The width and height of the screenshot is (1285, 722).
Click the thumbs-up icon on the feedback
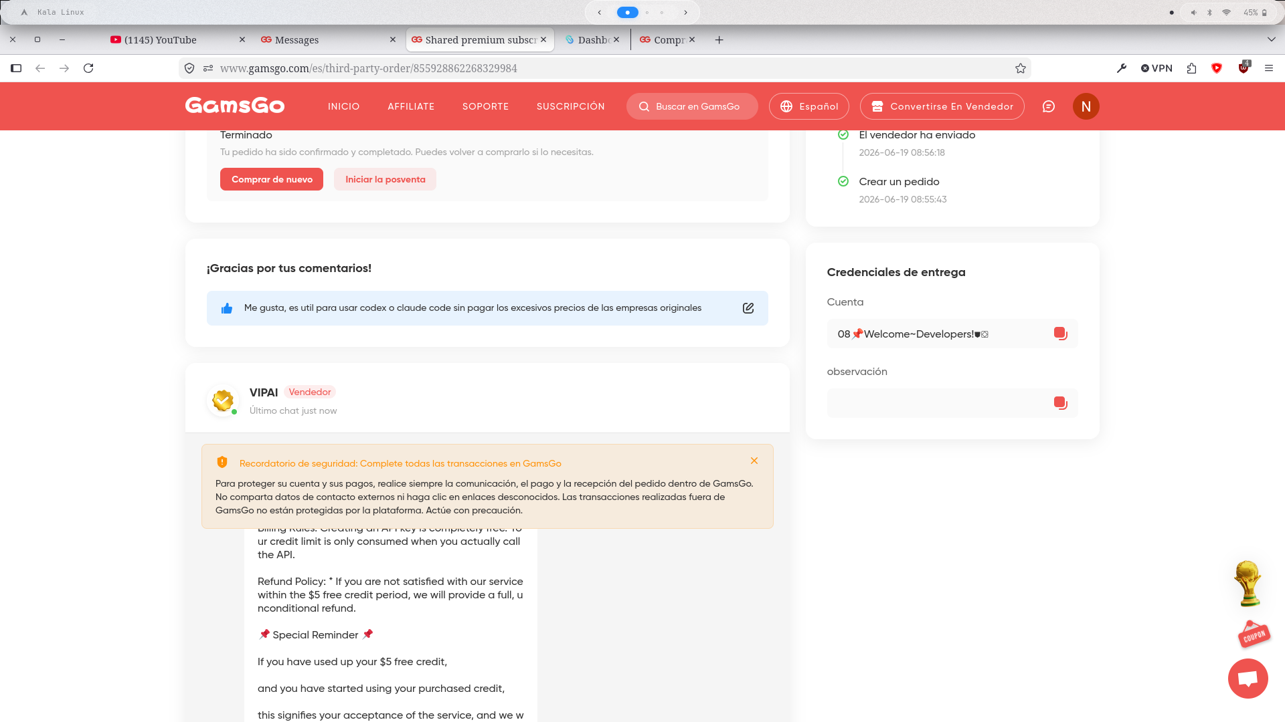point(227,308)
